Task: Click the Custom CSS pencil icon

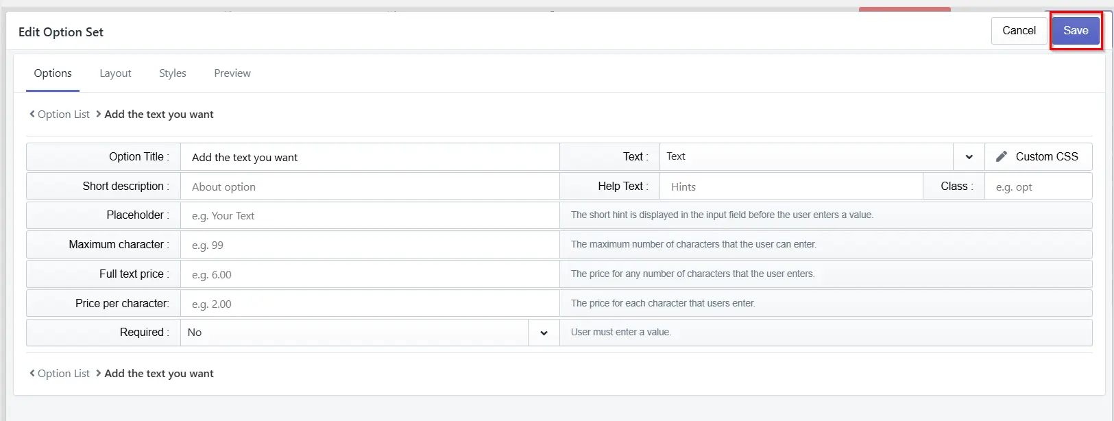Action: (x=1002, y=156)
